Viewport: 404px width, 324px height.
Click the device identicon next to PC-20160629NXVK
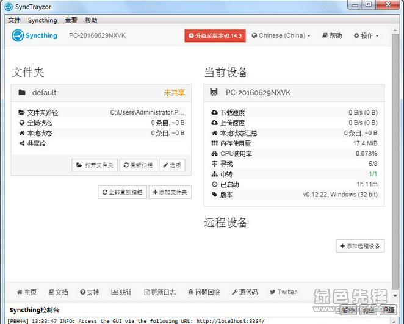[214, 92]
